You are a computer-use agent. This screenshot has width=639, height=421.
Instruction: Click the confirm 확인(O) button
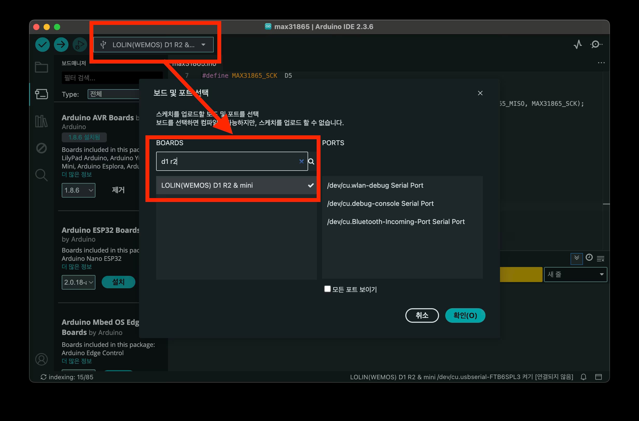tap(465, 315)
